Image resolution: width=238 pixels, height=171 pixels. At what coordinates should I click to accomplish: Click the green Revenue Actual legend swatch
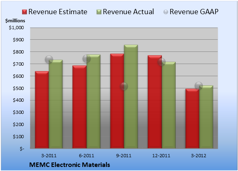99,12
